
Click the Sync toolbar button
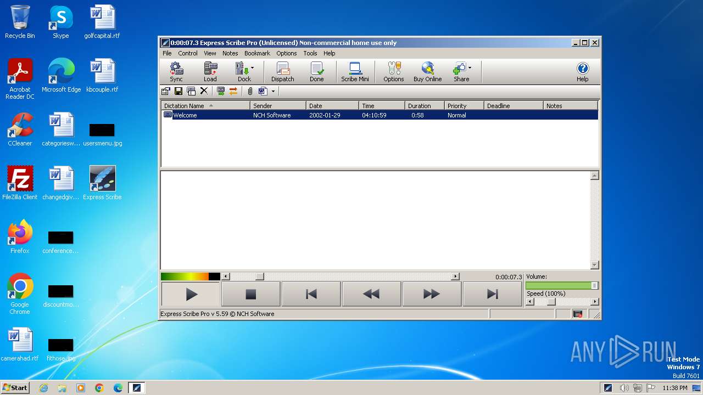pyautogui.click(x=176, y=72)
